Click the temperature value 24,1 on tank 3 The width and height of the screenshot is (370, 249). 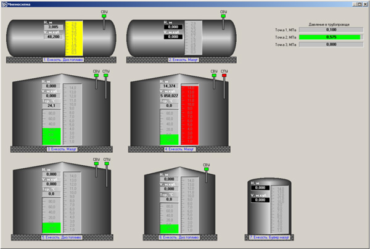point(51,105)
